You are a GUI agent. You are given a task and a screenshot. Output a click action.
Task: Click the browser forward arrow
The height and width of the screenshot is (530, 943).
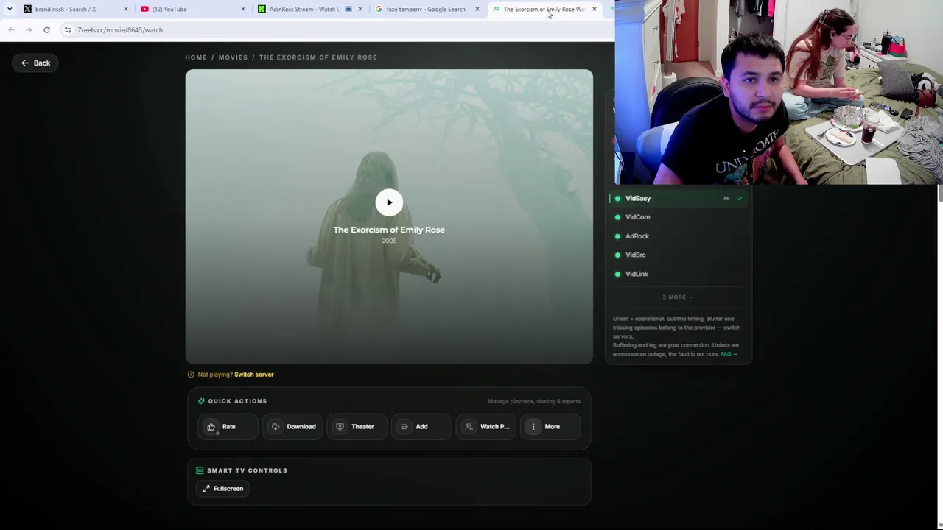coord(29,29)
